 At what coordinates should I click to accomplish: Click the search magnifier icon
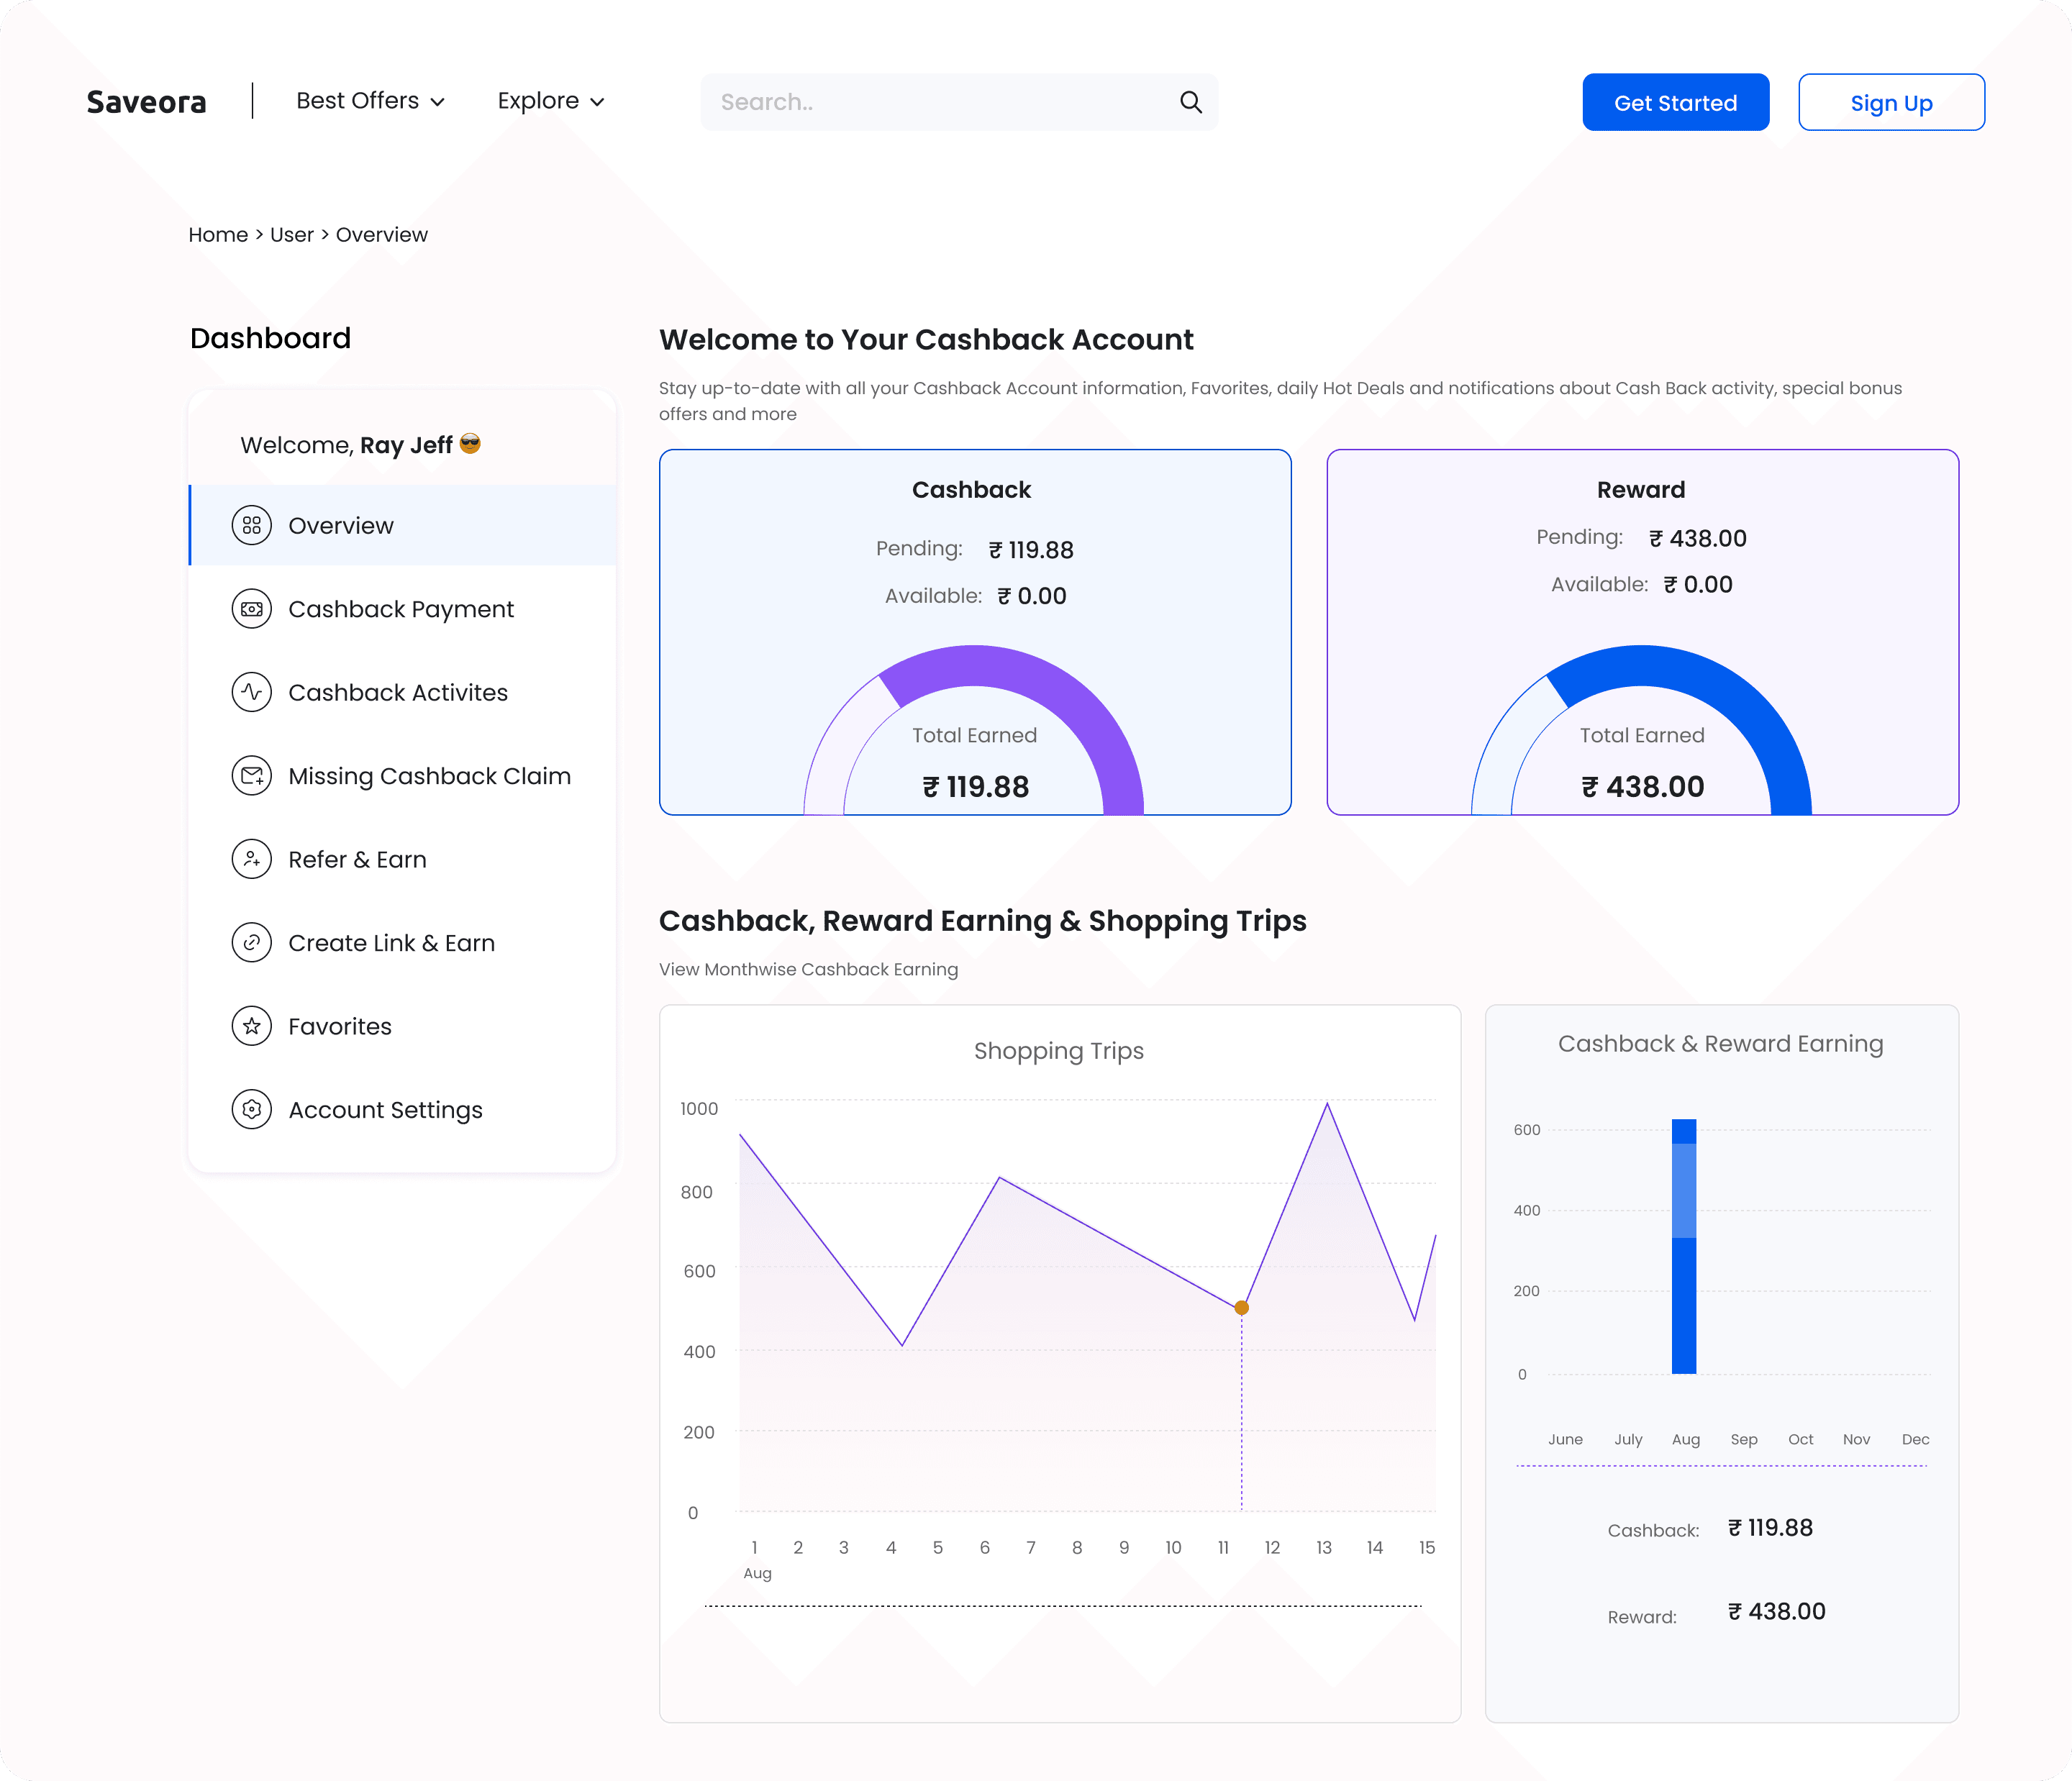(1190, 102)
